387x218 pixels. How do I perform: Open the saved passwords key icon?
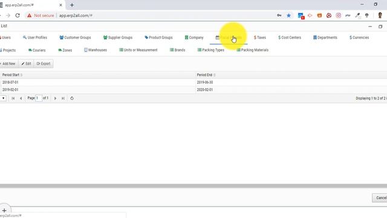[x=279, y=15]
